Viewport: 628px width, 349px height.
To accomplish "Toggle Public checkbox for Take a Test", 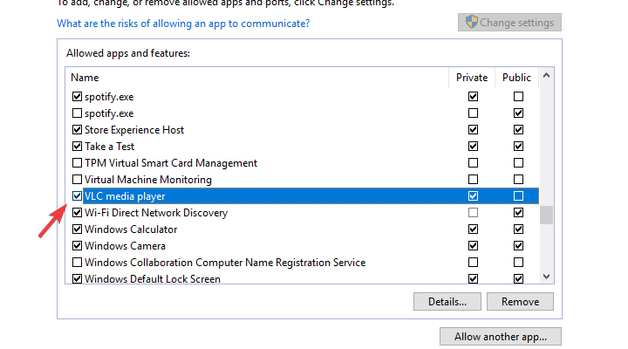I will [518, 147].
